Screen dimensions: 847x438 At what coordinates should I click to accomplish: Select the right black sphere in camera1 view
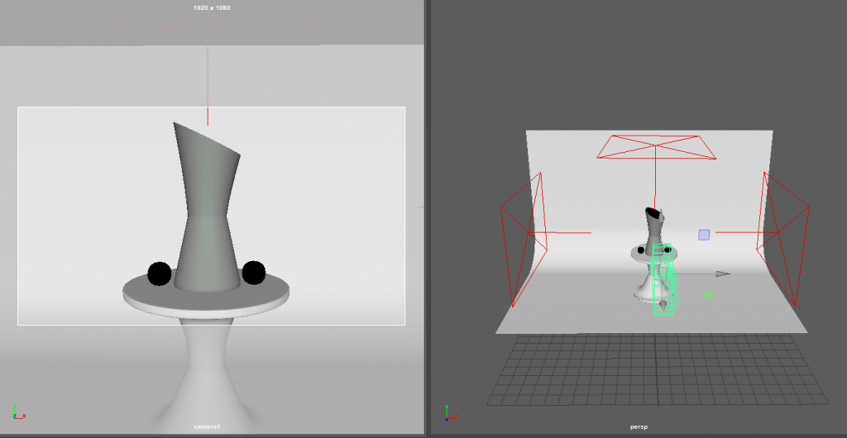(254, 272)
